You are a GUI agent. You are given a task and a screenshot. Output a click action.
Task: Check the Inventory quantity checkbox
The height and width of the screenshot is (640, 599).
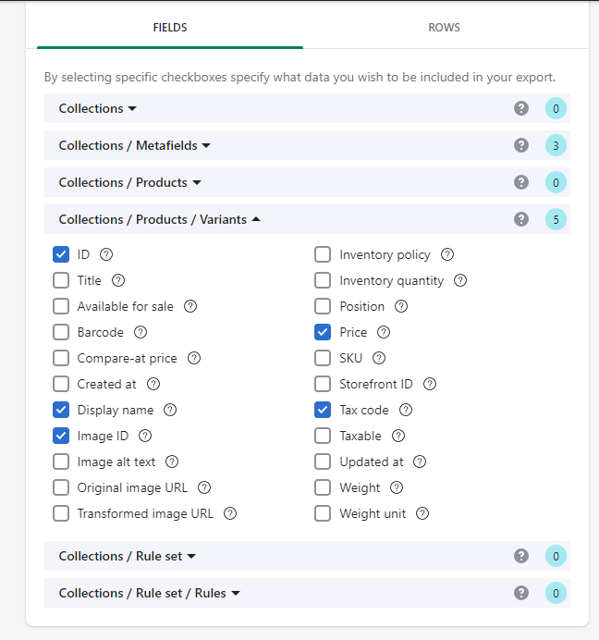pos(323,280)
